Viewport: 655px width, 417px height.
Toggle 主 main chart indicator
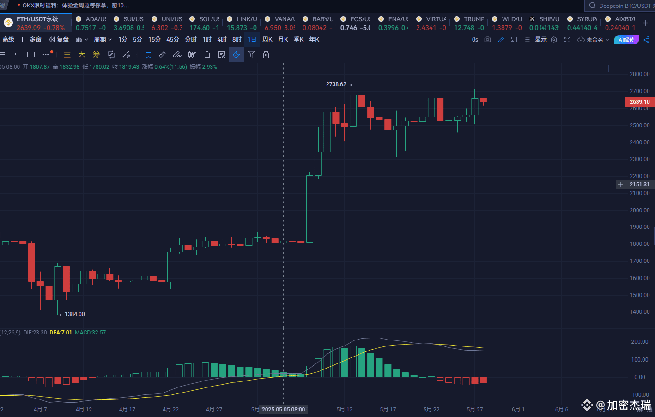pyautogui.click(x=67, y=54)
